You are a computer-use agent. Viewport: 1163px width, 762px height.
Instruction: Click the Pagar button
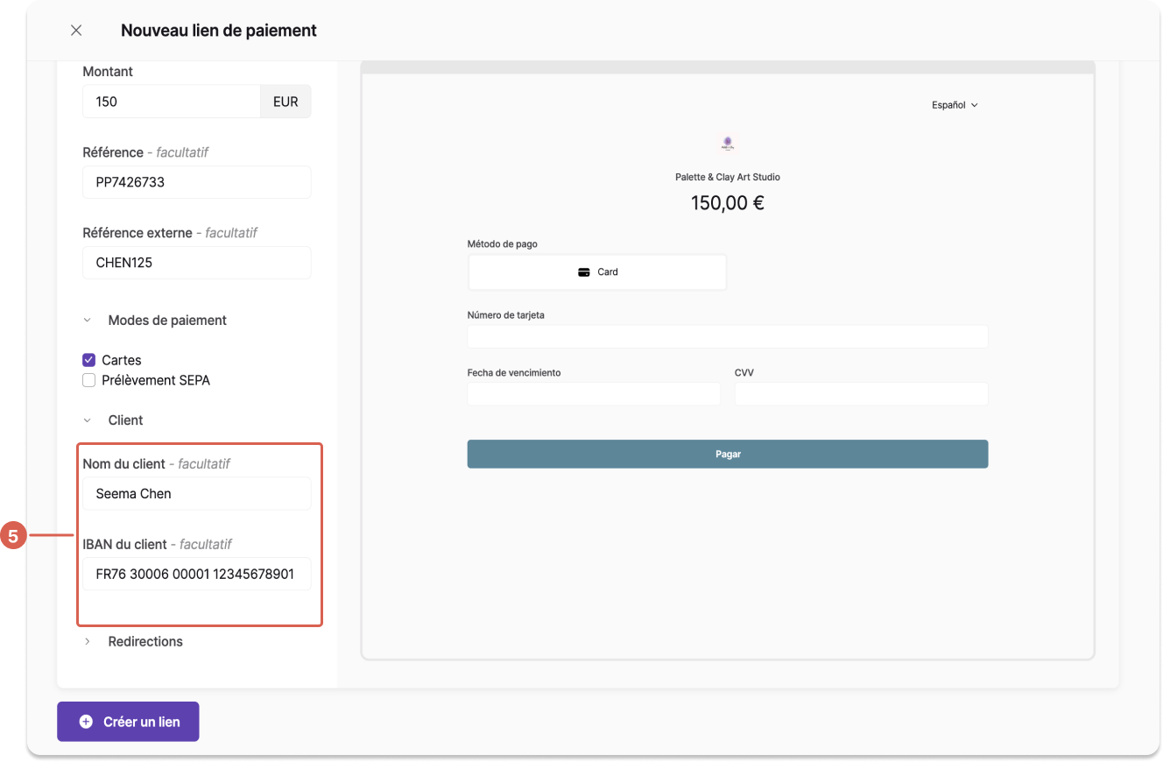[728, 455]
